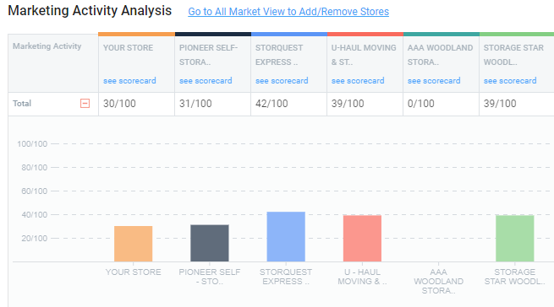Click the blue STORQUEST EXPRESS chart bar
Screen dimensions: 554x307
point(286,236)
